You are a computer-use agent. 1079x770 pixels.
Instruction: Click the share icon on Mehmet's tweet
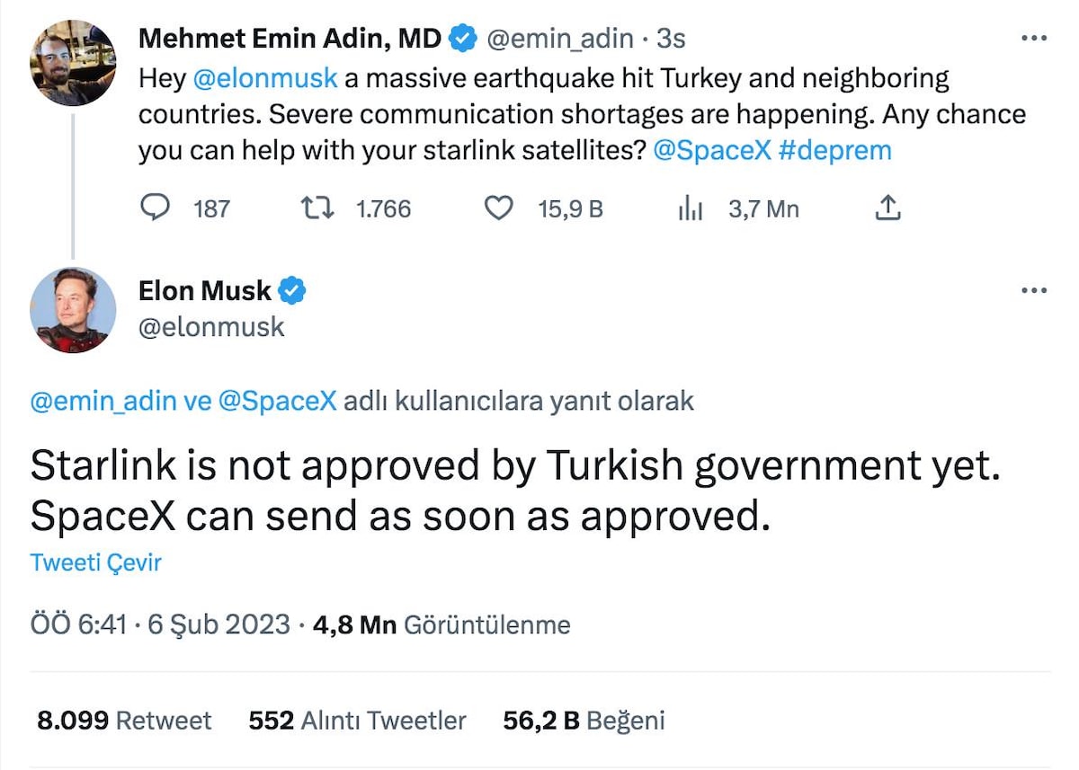tap(887, 208)
